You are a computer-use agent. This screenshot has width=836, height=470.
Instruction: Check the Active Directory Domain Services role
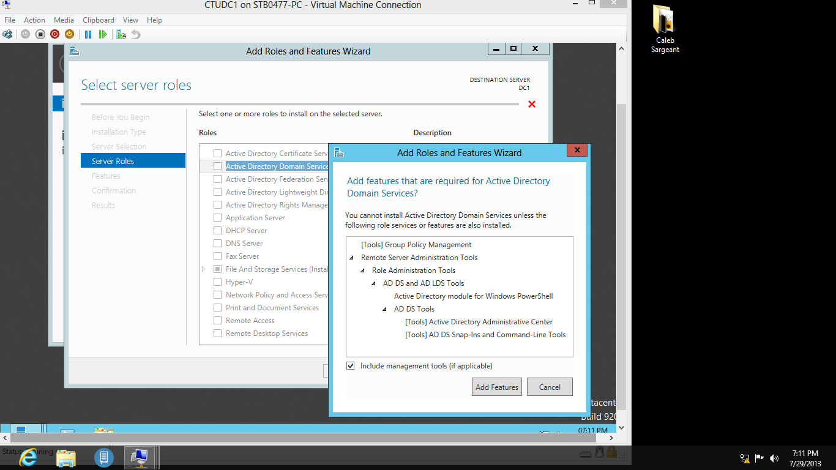(x=217, y=166)
